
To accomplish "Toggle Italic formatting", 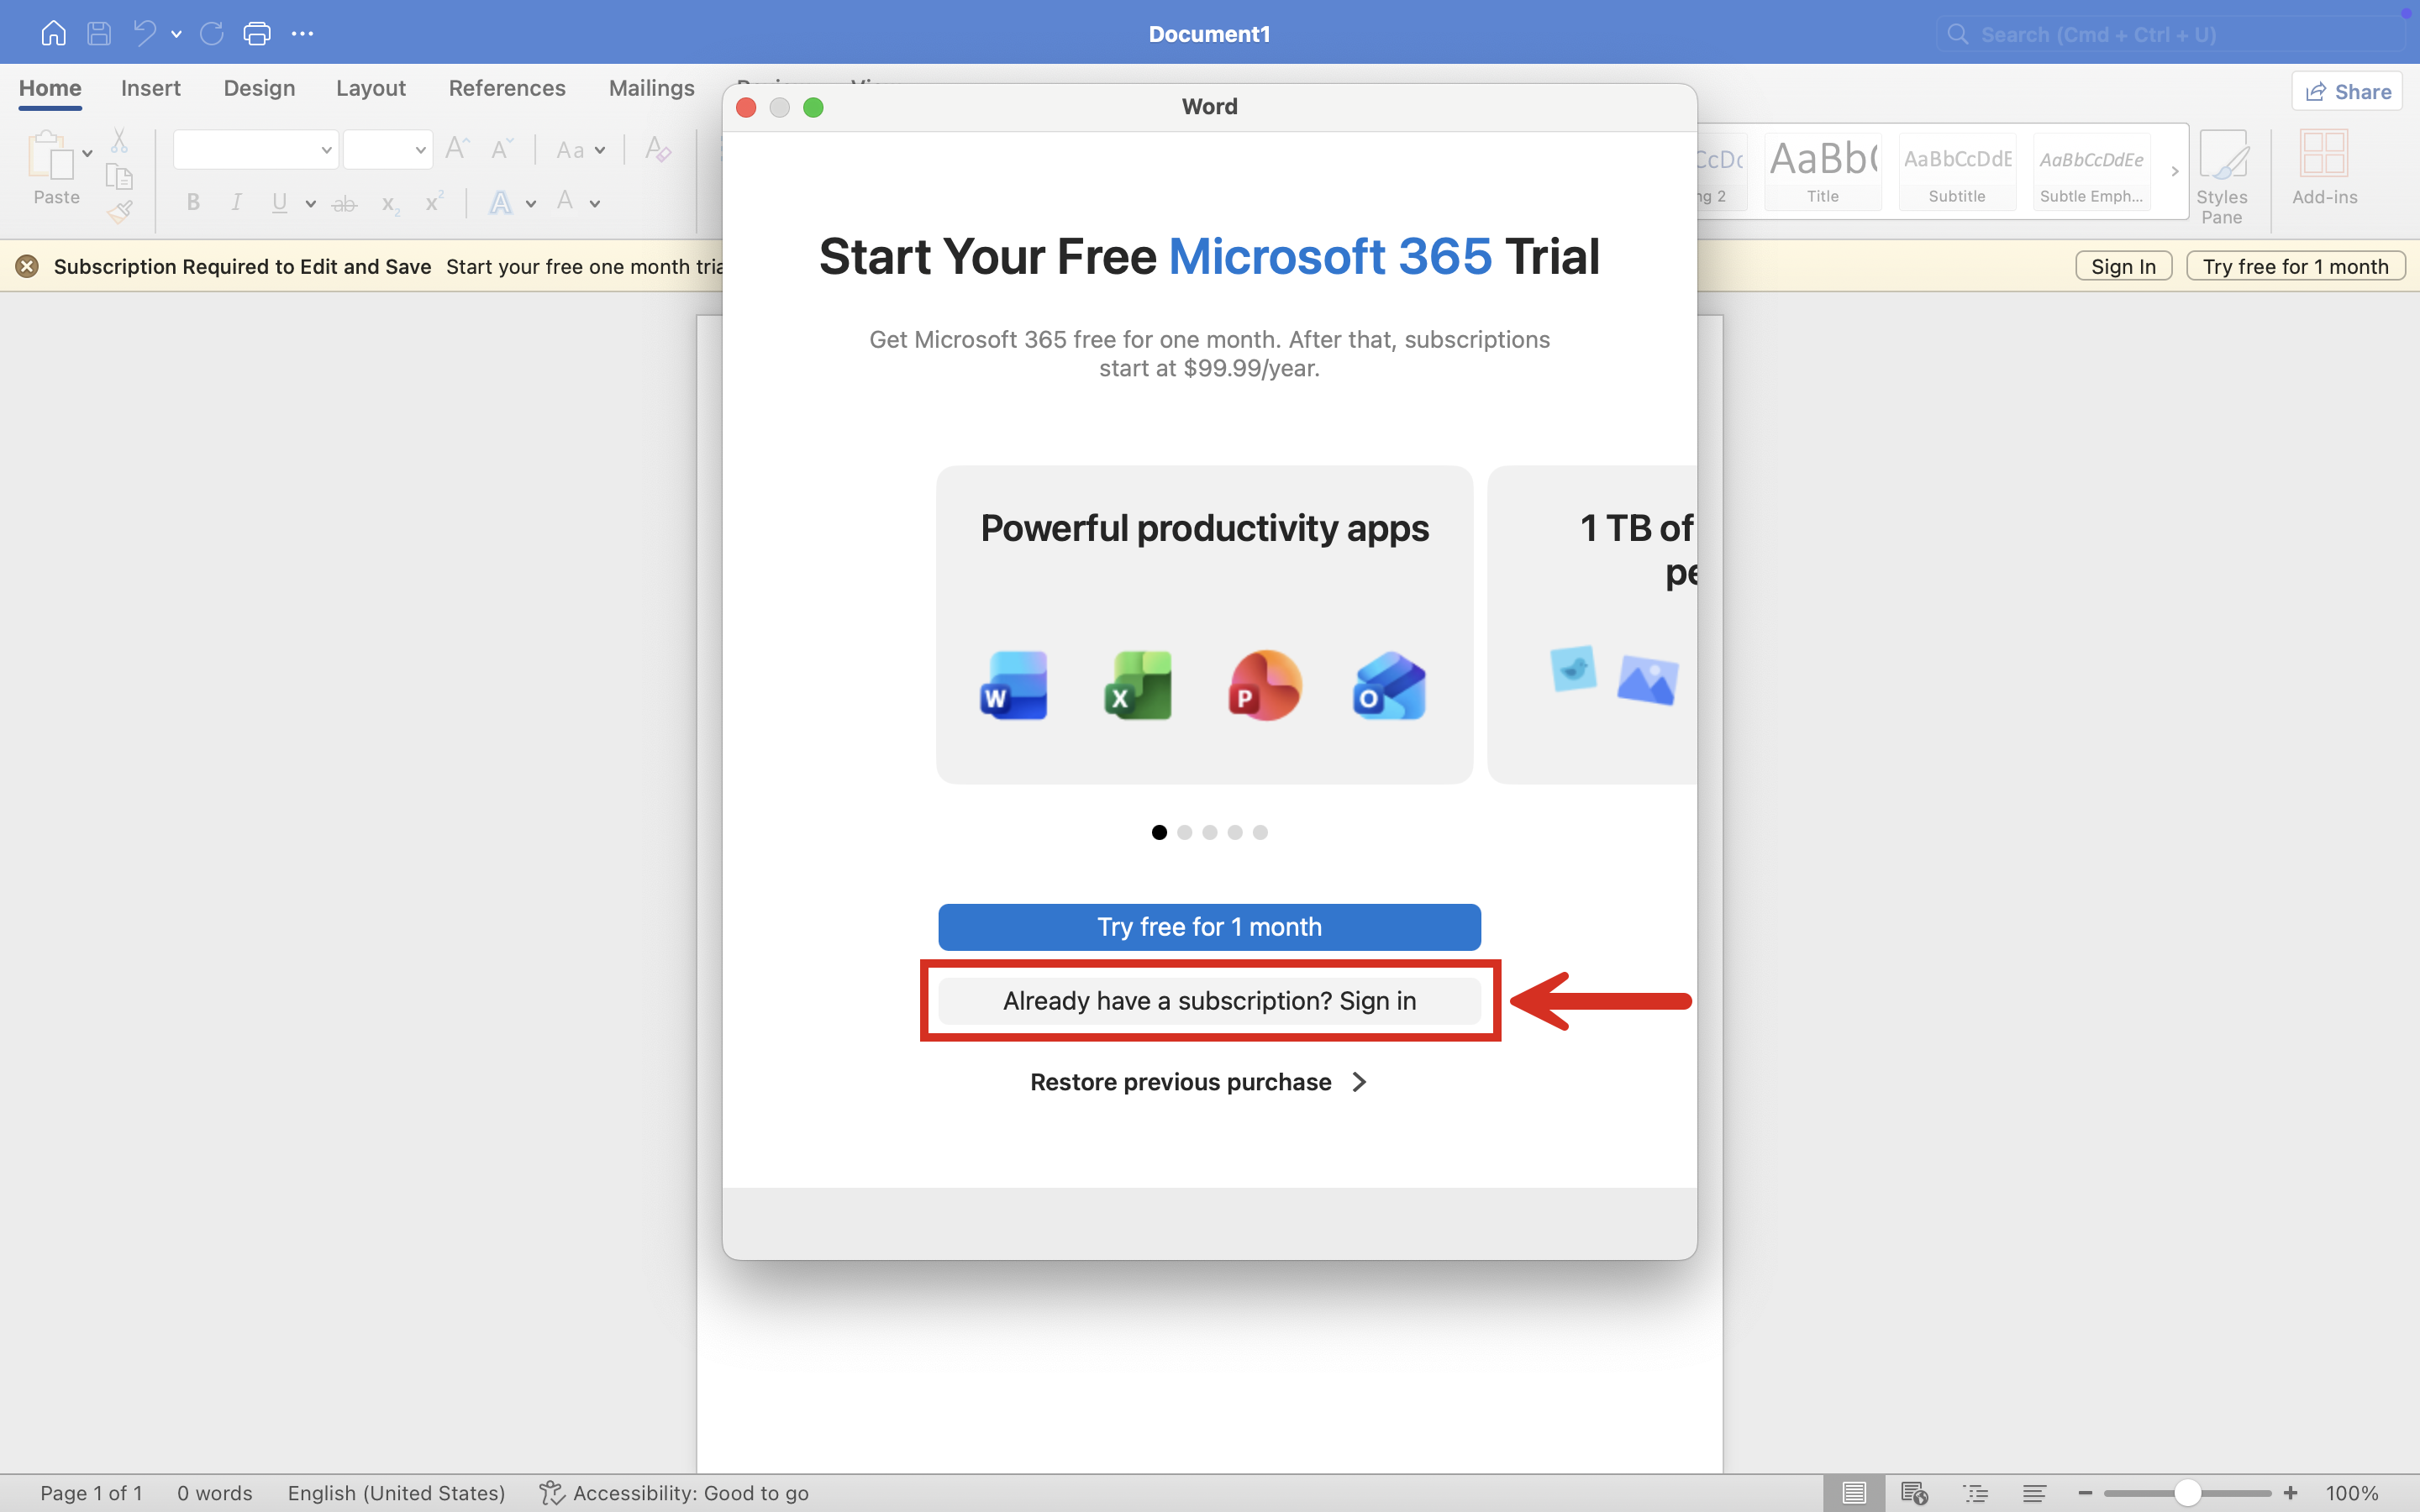I will (x=236, y=203).
